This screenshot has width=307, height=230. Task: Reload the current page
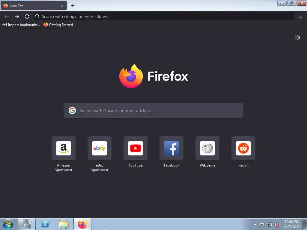pyautogui.click(x=27, y=16)
